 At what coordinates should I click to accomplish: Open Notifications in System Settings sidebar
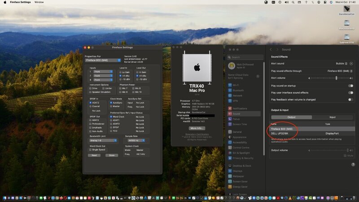coord(237,108)
